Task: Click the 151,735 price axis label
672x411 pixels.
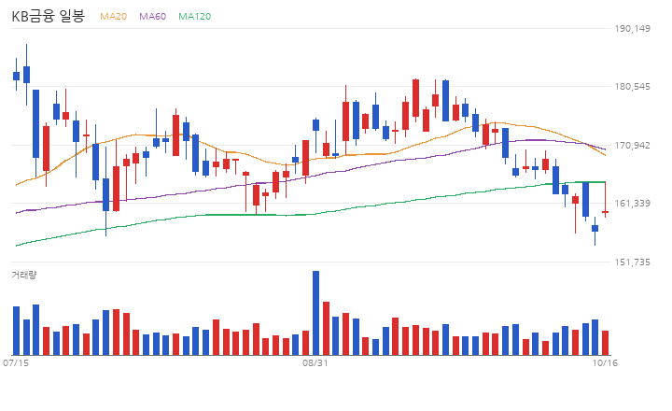Action: click(x=632, y=262)
